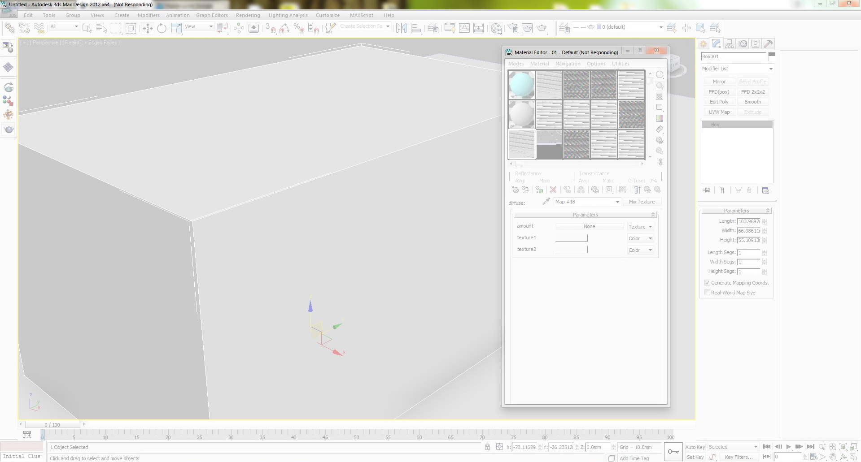Viewport: 861px width, 462px height.
Task: Switch to Utilities hammer tab
Action: [769, 44]
